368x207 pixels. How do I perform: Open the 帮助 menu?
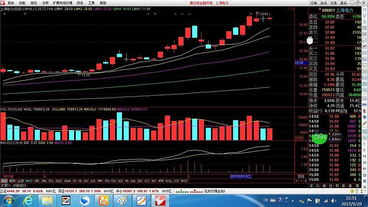[103, 3]
